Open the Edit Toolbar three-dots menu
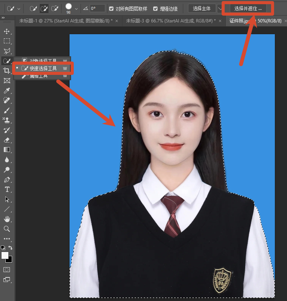This screenshot has height=301, width=287. (x=7, y=239)
